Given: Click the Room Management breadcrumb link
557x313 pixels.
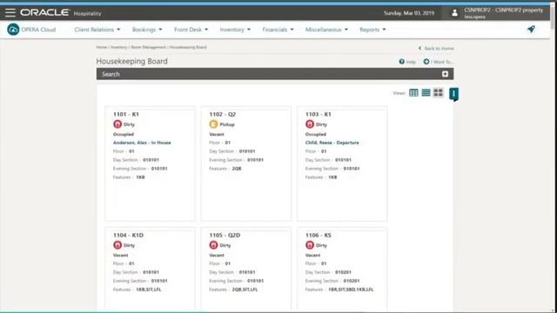Looking at the screenshot, I should [x=148, y=47].
